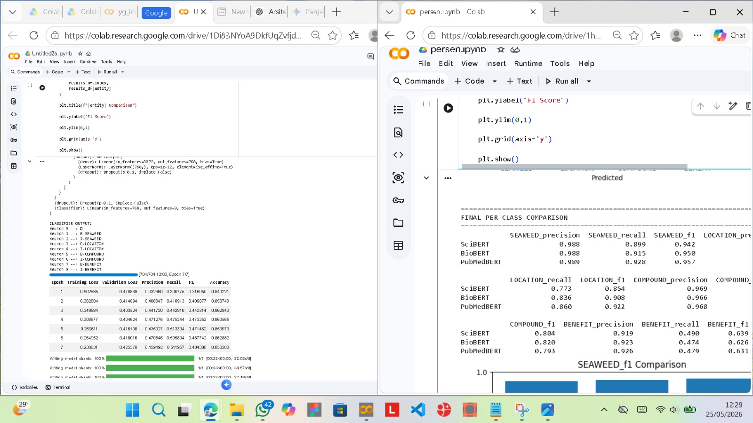Viewport: 753px width, 423px height.
Task: Expand the Run all dropdown in persen.ipynb
Action: (x=589, y=81)
